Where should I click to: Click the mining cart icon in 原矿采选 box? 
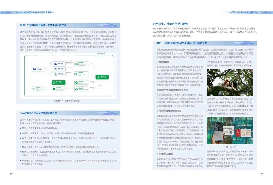54,83
